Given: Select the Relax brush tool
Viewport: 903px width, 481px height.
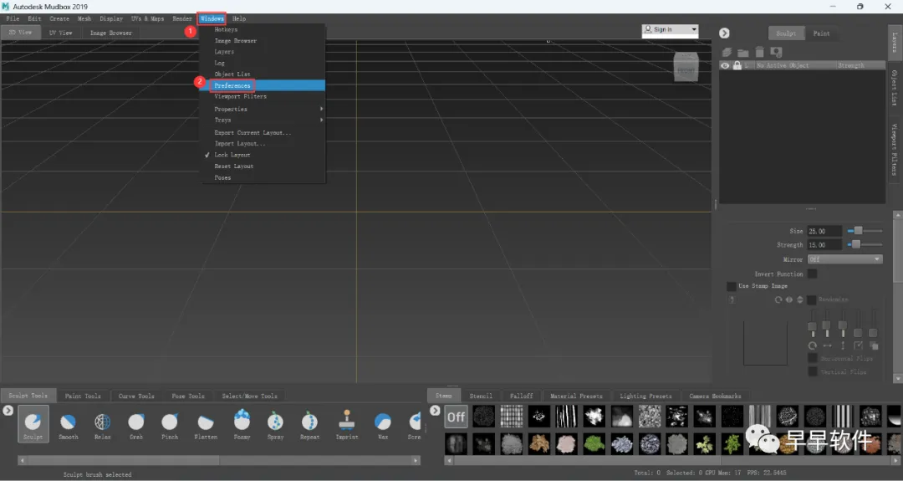Looking at the screenshot, I should pos(103,425).
